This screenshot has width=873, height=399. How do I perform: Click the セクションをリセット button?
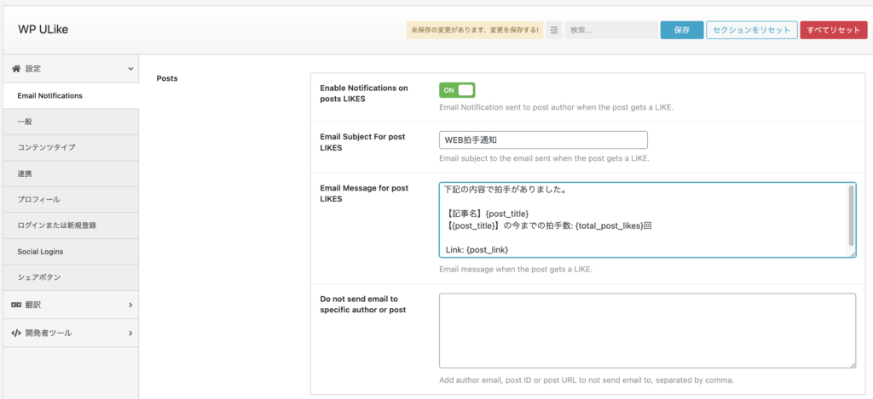(751, 30)
